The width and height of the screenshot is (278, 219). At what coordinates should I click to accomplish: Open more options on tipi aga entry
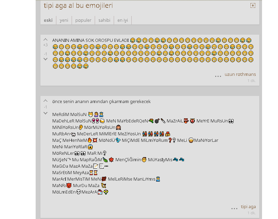point(234,208)
